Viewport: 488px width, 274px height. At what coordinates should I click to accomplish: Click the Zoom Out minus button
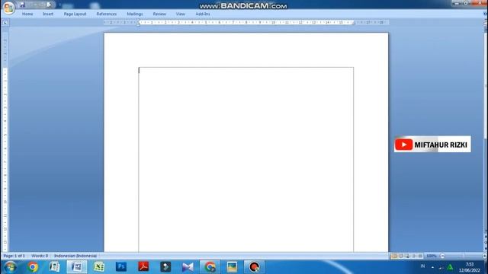click(442, 256)
